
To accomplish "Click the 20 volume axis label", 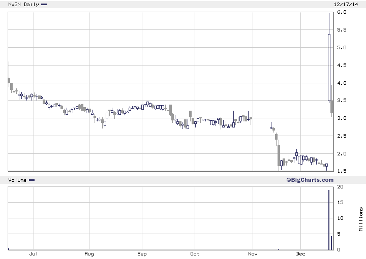I will 340,187.
